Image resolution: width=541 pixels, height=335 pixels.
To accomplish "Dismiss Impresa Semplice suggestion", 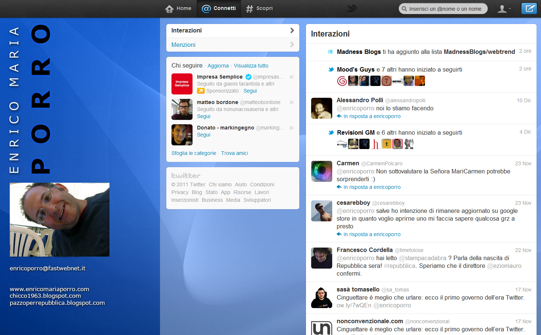I will (292, 77).
